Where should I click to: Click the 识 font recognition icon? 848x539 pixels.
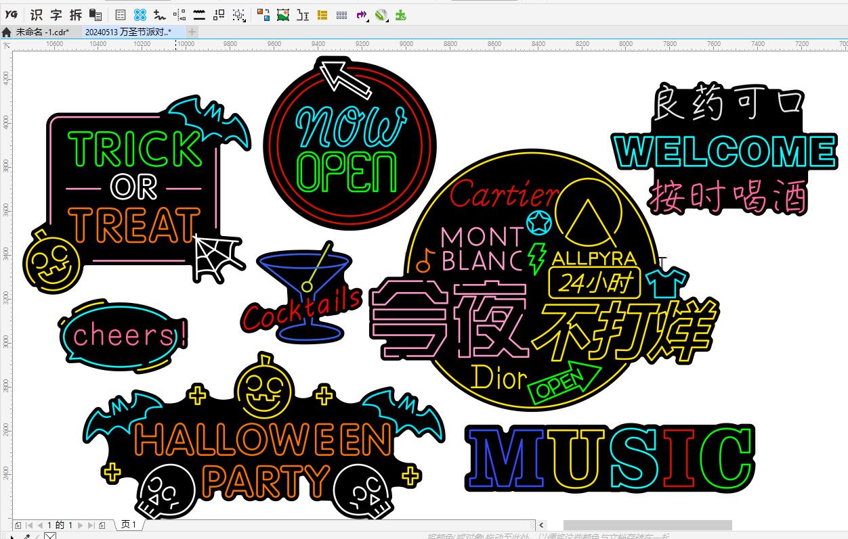(x=36, y=14)
